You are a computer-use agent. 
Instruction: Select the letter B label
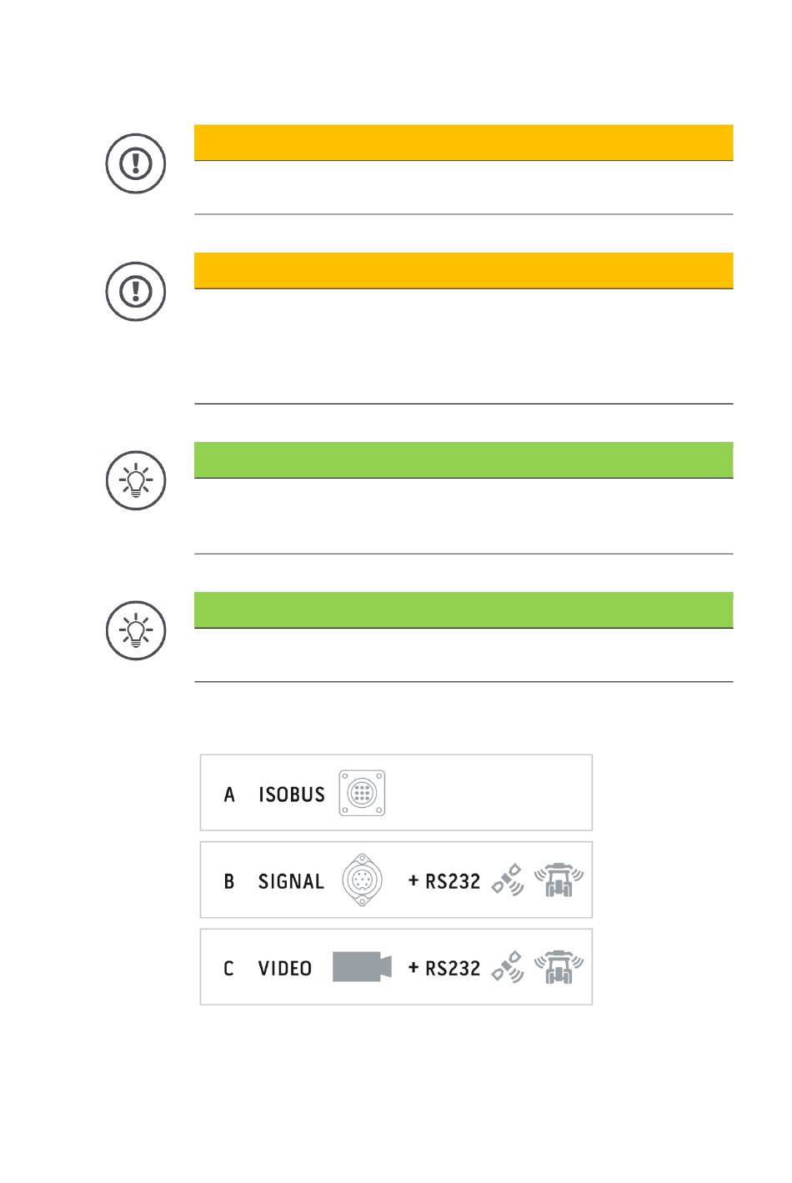229,881
